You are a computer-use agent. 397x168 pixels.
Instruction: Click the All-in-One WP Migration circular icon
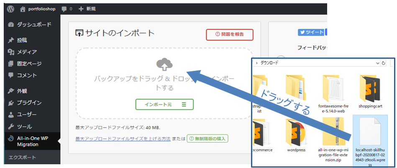pyautogui.click(x=11, y=138)
